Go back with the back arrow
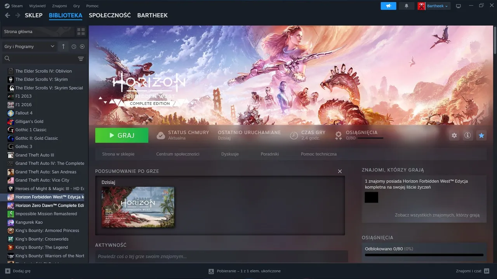 7,15
